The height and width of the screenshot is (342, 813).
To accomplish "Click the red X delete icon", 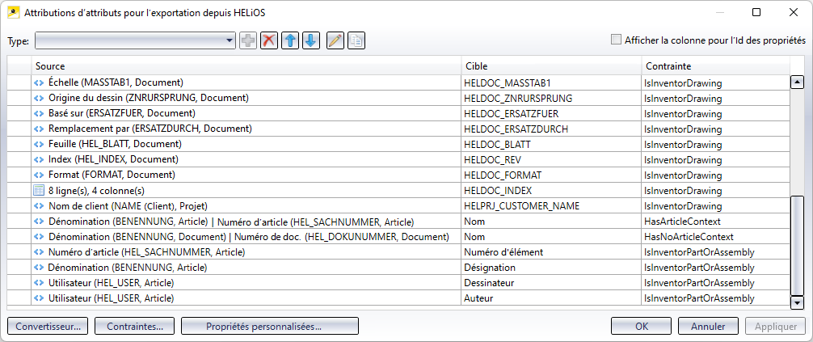I will [x=268, y=40].
